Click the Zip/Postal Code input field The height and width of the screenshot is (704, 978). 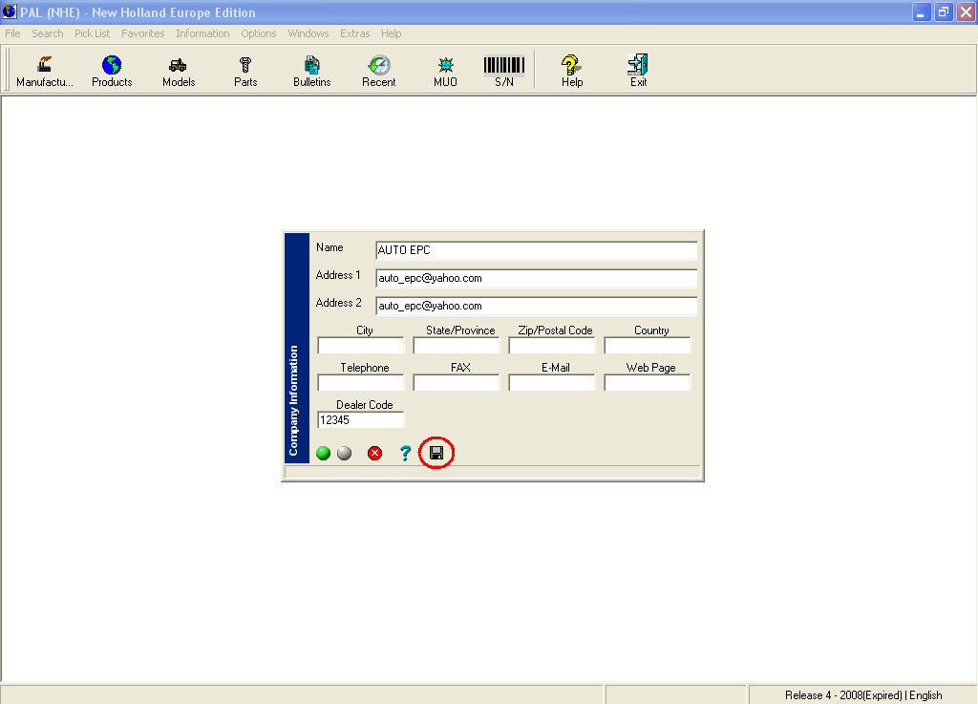(552, 346)
